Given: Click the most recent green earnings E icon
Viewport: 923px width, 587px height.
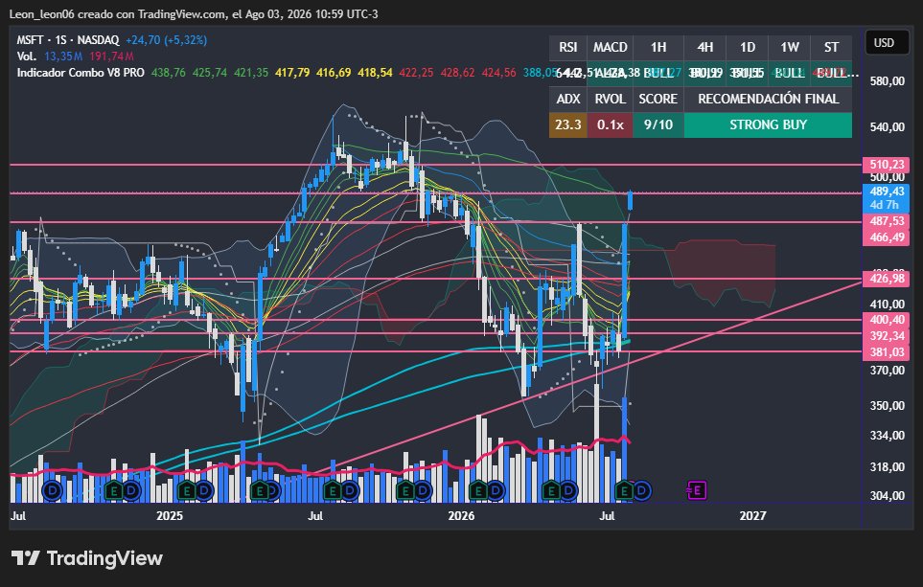Looking at the screenshot, I should [624, 490].
